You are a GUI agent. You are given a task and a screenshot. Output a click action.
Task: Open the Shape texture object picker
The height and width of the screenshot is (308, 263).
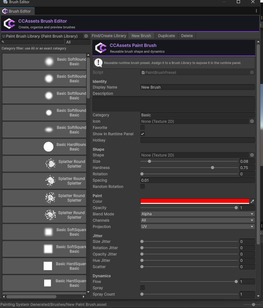pyautogui.click(x=252, y=155)
